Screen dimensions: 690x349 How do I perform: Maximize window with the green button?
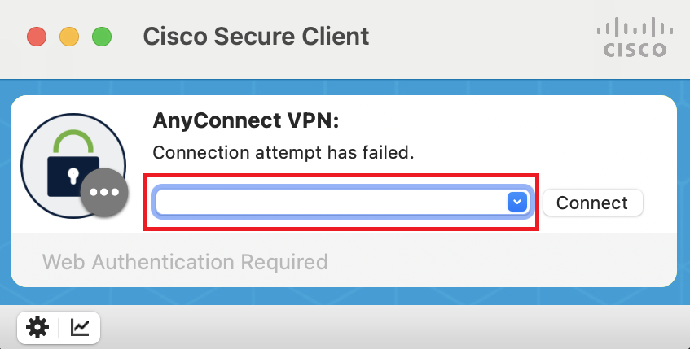(x=101, y=37)
